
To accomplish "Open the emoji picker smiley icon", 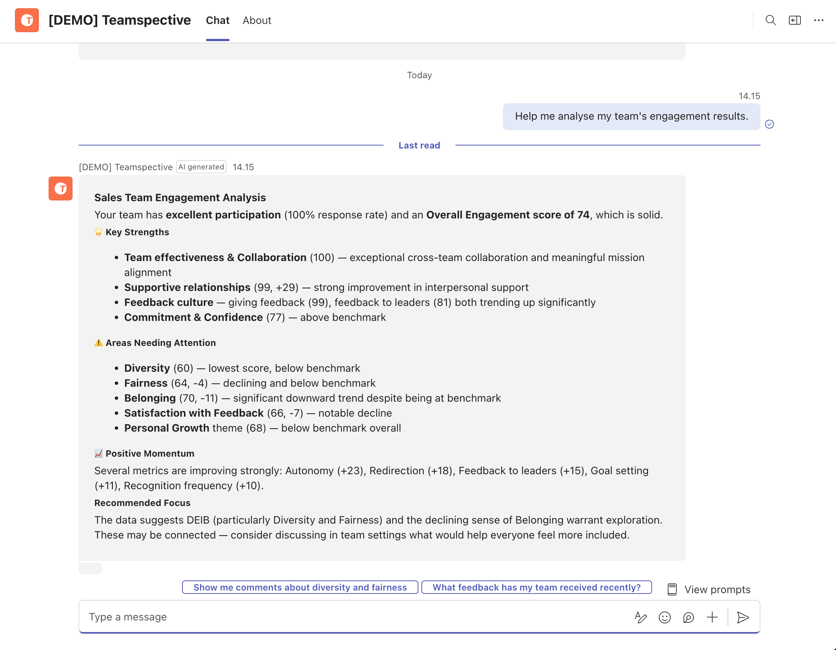I will click(x=664, y=617).
